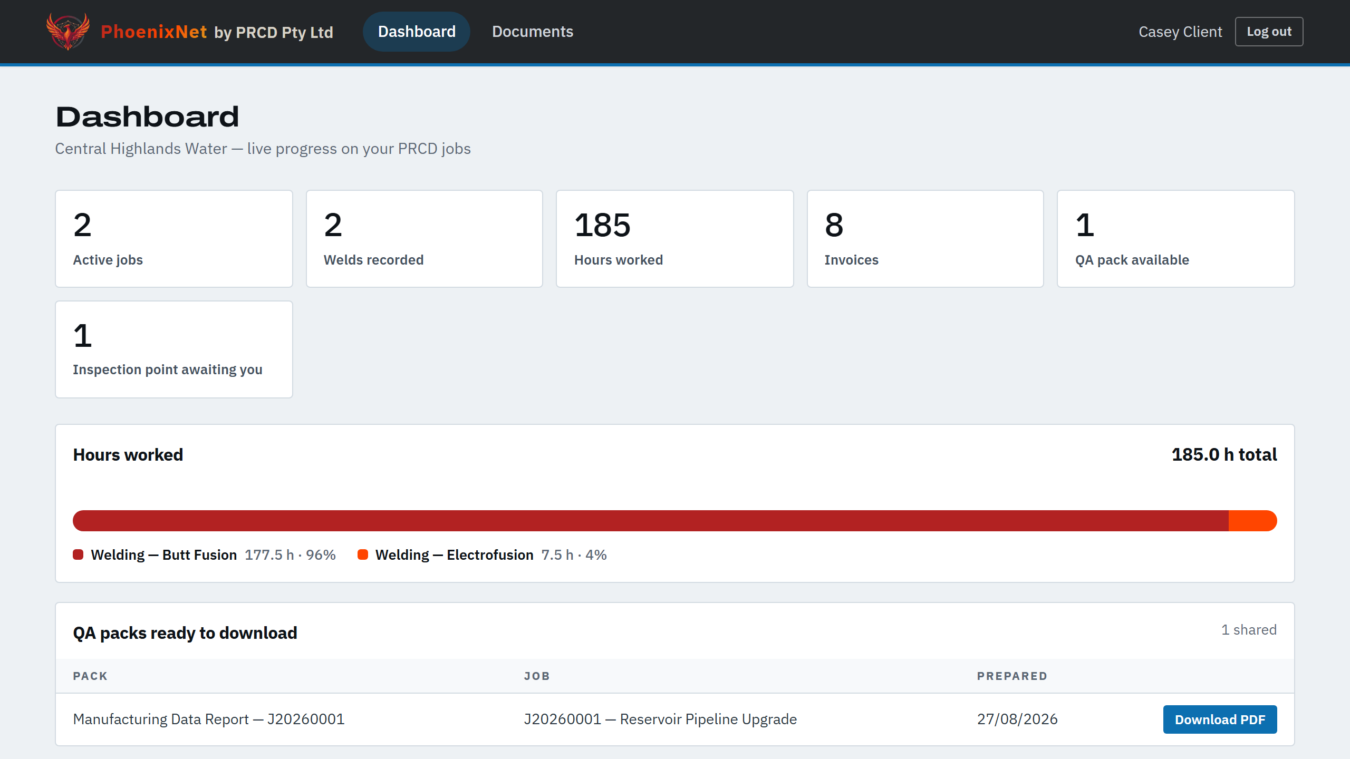The width and height of the screenshot is (1350, 759).
Task: Click the Hours worked section heading
Action: [x=128, y=455]
